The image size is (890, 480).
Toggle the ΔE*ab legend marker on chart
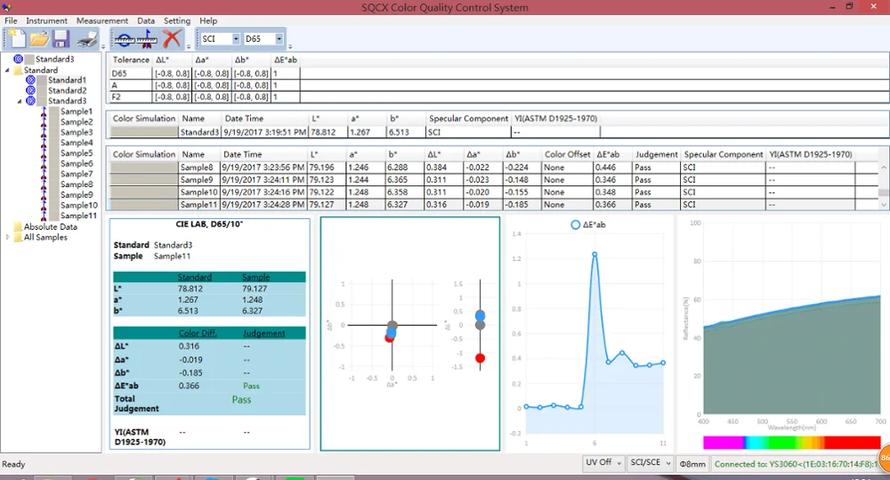tap(574, 225)
